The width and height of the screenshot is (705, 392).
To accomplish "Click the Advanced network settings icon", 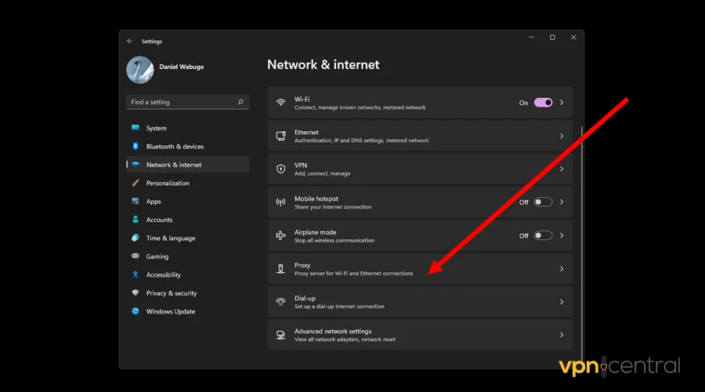I will 280,335.
